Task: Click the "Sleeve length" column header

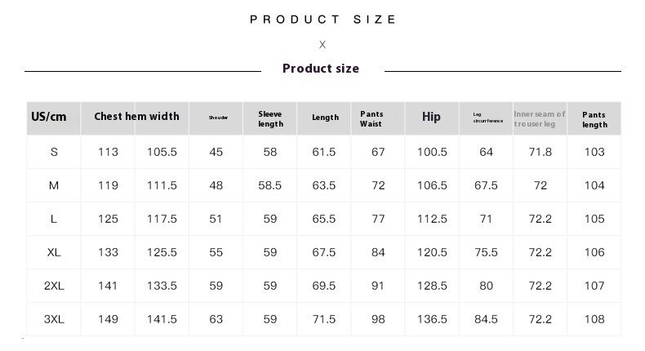Action: click(270, 118)
